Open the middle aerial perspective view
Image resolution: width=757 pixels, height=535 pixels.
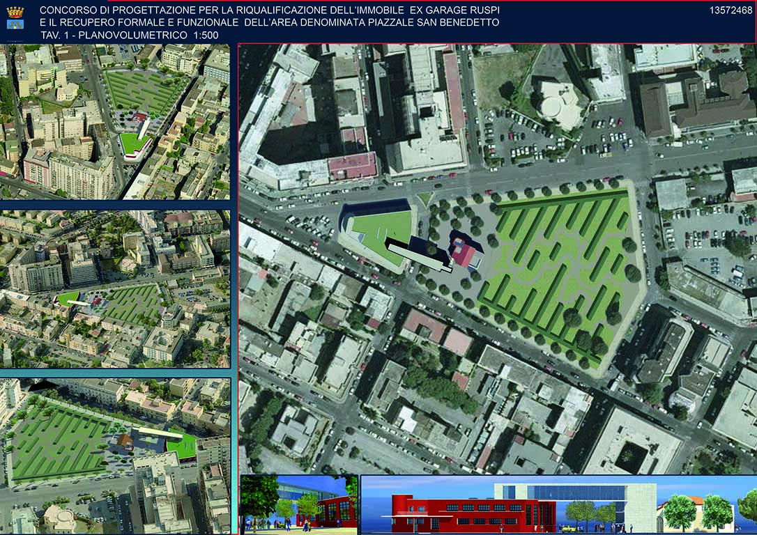[115, 288]
